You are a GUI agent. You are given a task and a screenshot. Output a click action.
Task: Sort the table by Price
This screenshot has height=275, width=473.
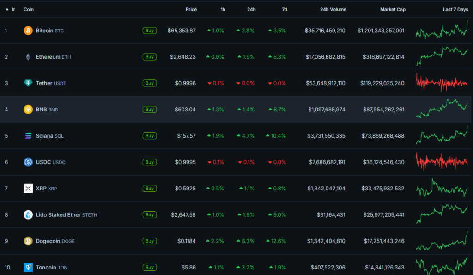[x=191, y=9]
